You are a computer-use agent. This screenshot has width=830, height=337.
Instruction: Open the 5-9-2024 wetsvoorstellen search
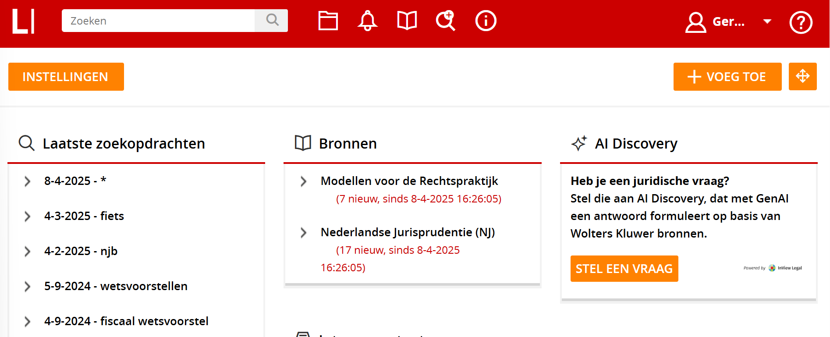[x=116, y=286]
